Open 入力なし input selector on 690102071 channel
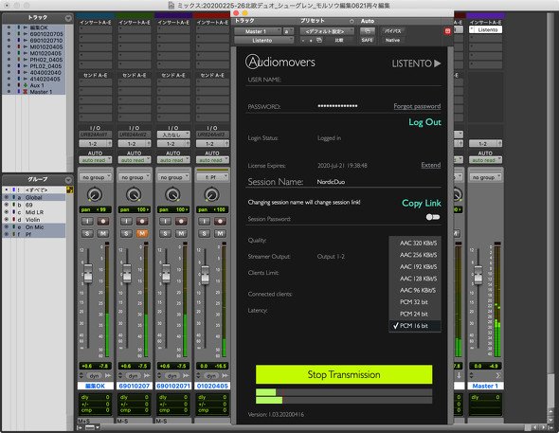The width and height of the screenshot is (559, 433). coord(173,135)
